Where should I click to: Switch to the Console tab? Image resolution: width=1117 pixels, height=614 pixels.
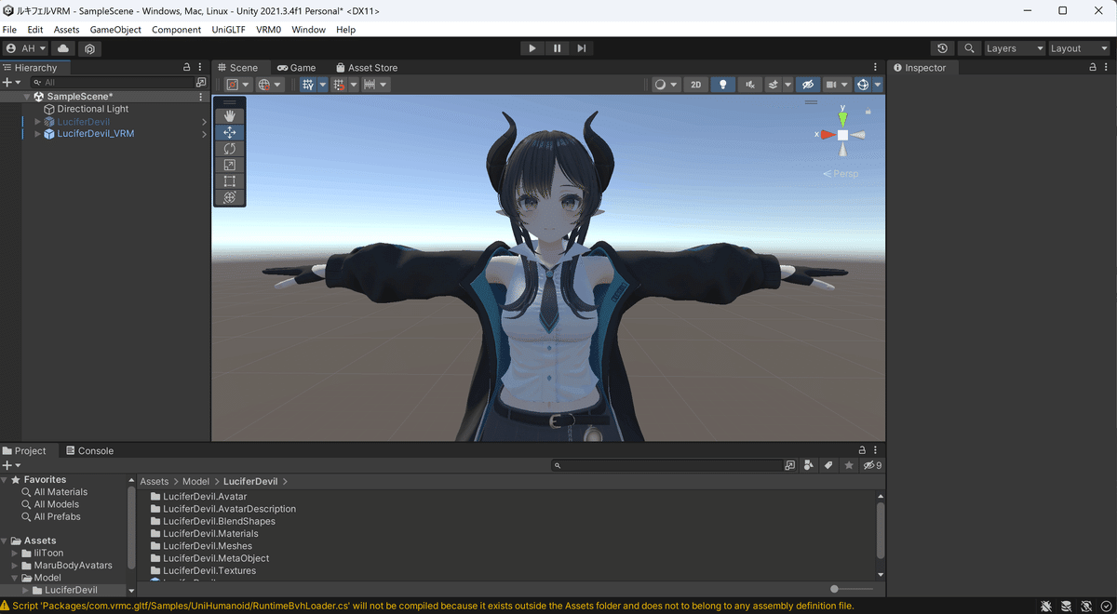click(89, 451)
